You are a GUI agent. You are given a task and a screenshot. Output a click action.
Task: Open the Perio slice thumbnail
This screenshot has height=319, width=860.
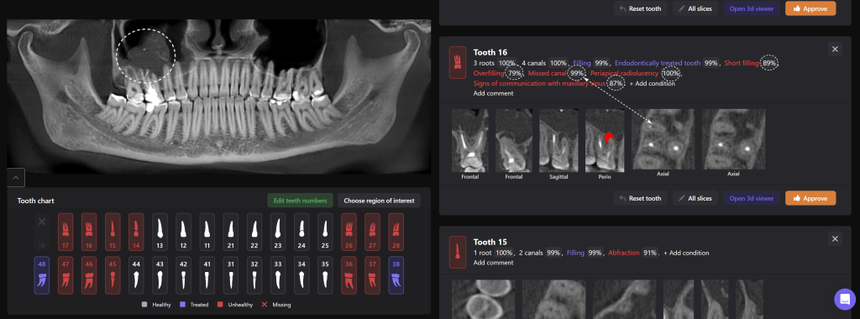click(605, 141)
